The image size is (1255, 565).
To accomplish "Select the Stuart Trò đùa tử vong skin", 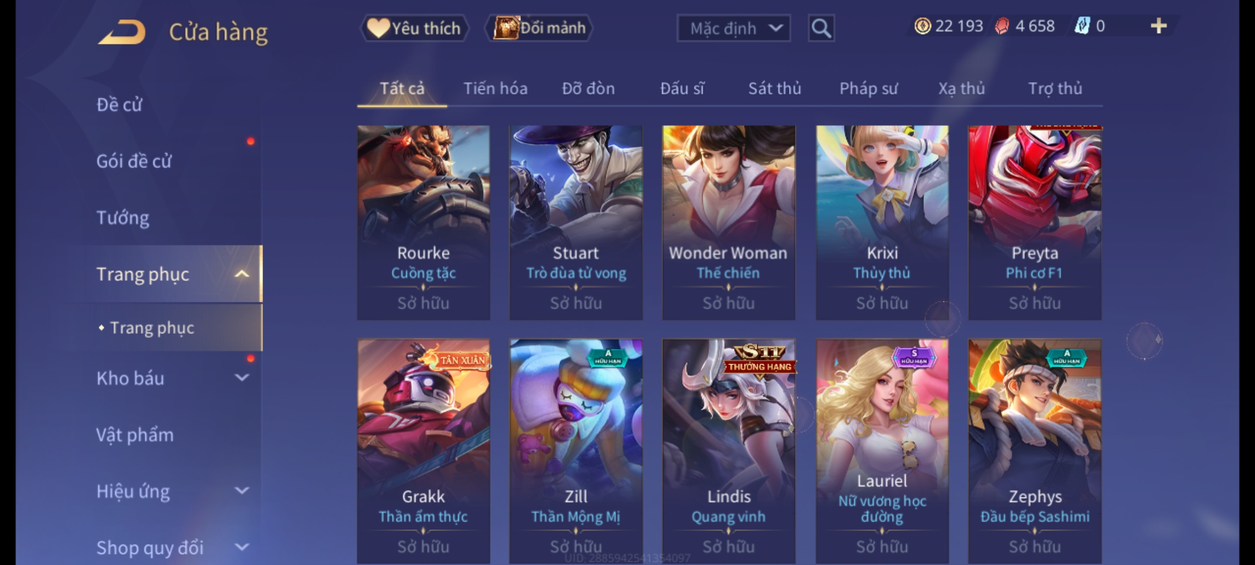I will [x=576, y=222].
